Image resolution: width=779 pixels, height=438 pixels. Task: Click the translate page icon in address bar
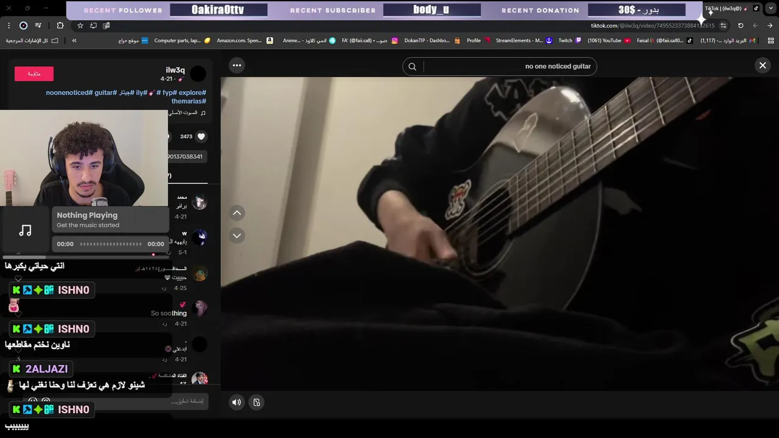[107, 26]
